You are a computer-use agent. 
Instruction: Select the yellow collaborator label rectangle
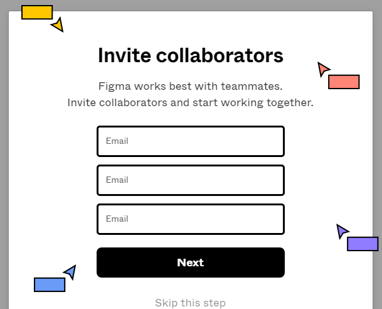click(x=37, y=12)
